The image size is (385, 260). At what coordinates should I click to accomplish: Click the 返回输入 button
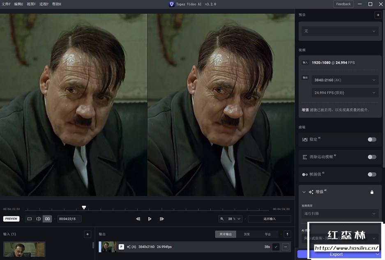pos(270,219)
